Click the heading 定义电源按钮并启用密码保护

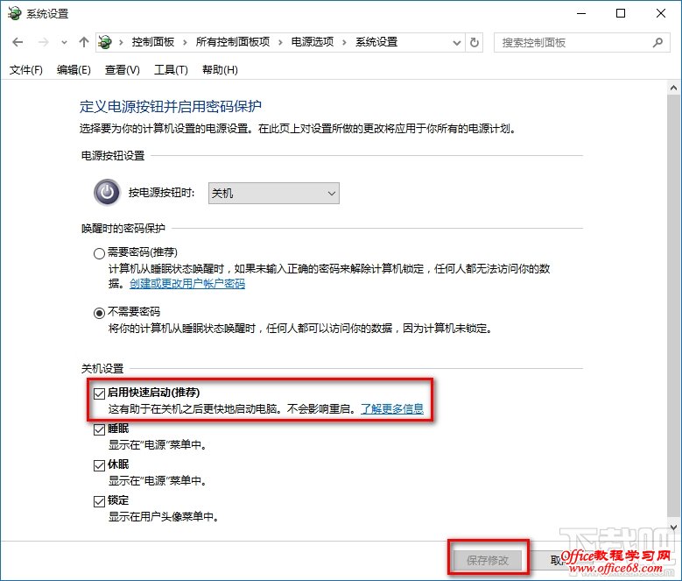[x=171, y=106]
